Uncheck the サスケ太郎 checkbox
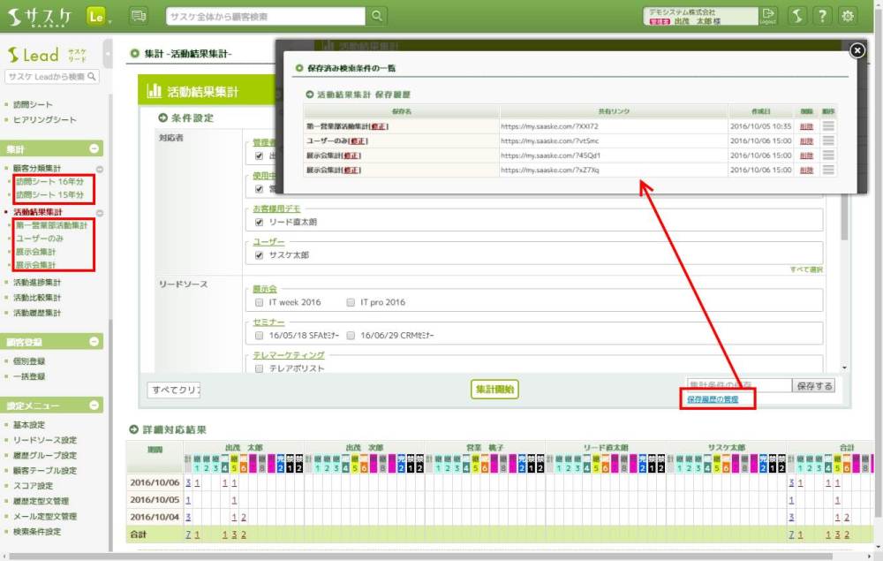 (259, 255)
